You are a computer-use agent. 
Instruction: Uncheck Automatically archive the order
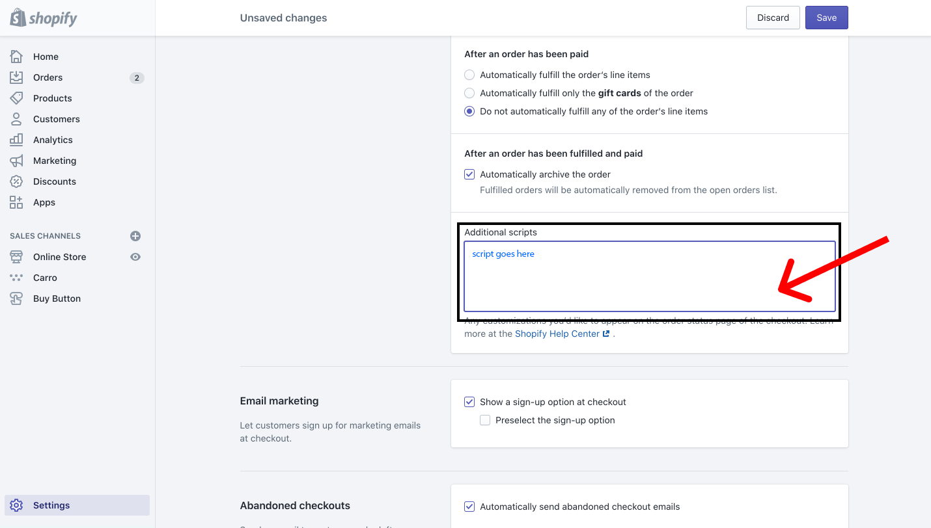click(469, 174)
